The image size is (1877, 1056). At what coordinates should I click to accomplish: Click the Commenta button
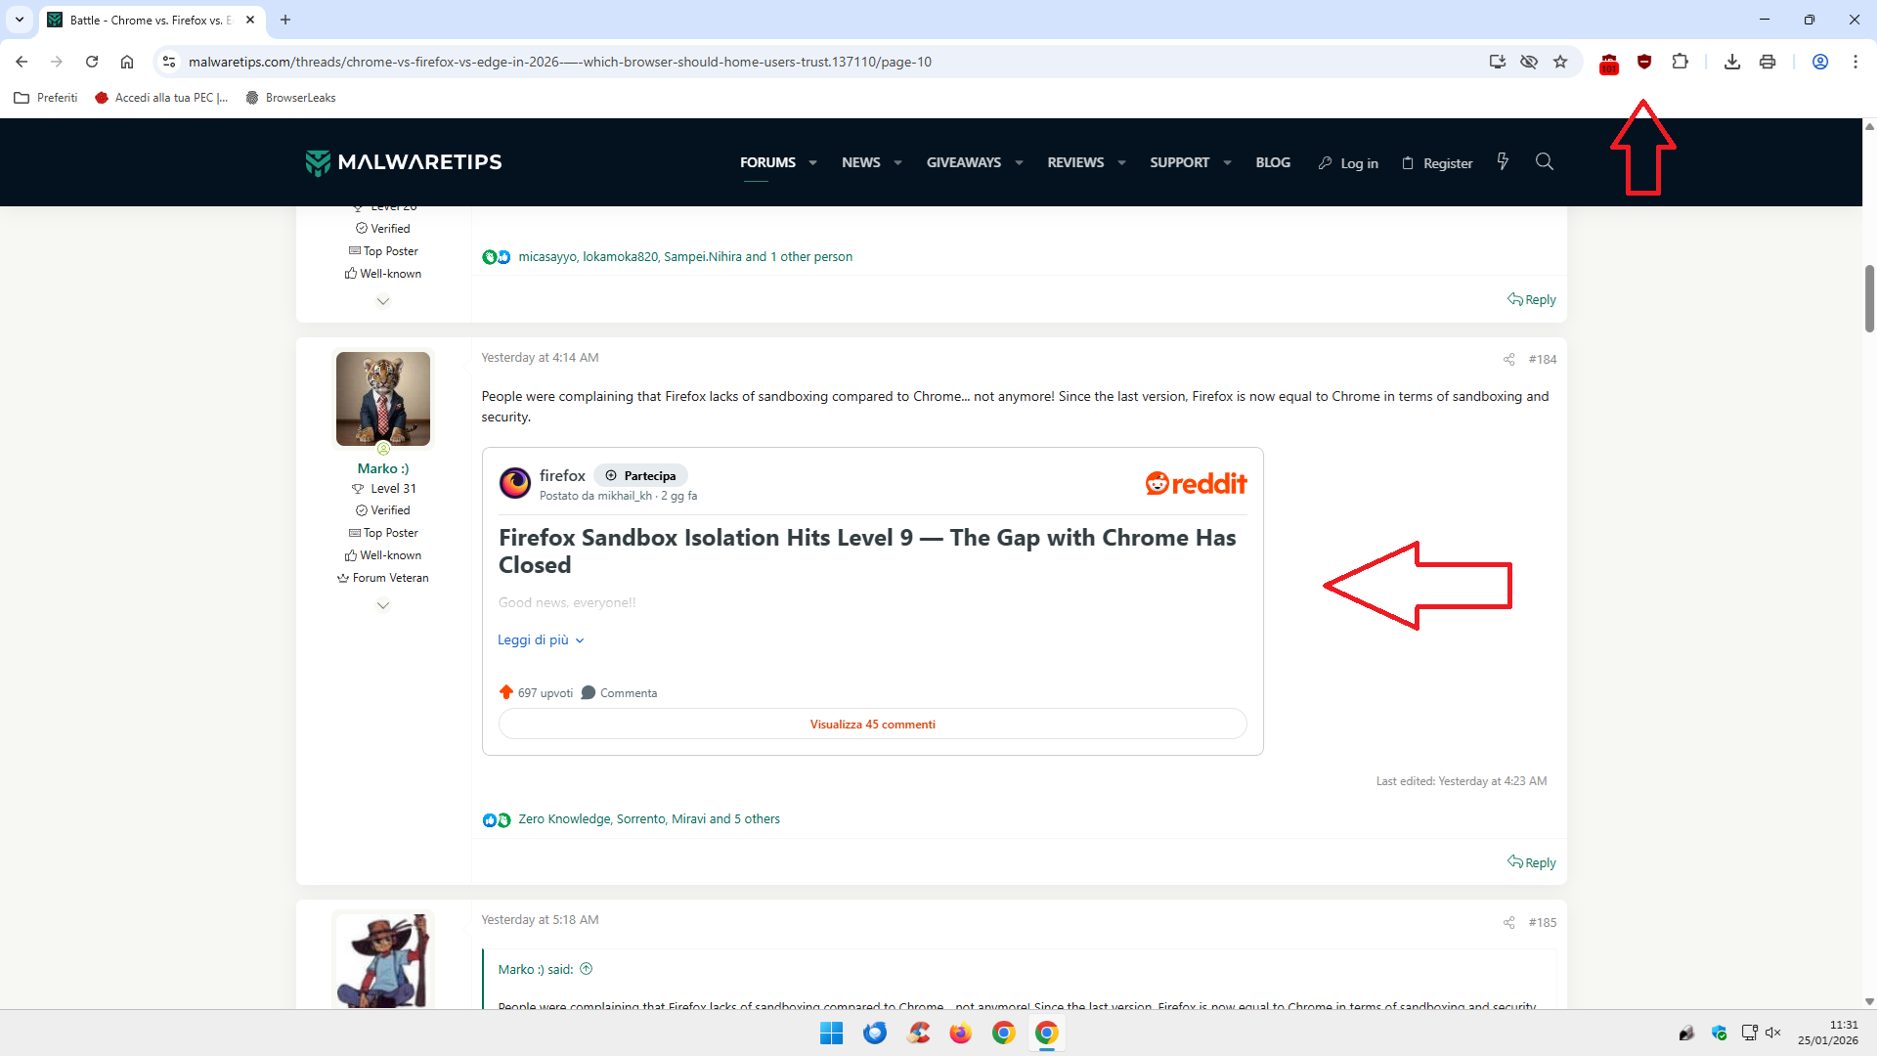click(x=619, y=693)
